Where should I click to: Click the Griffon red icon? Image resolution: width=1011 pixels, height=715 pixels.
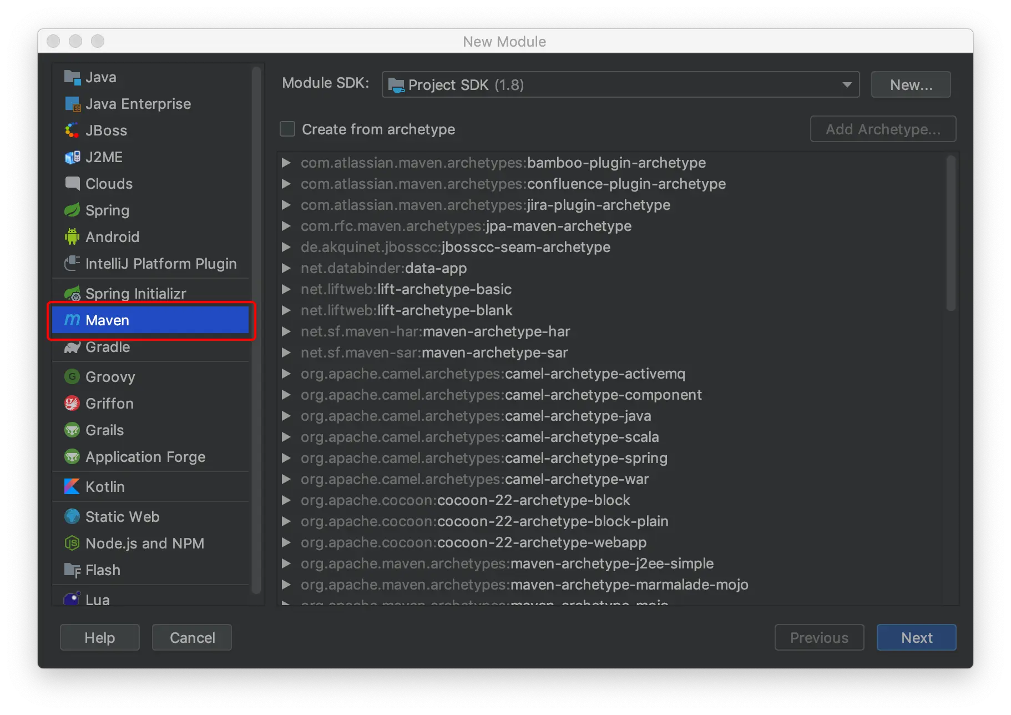pyautogui.click(x=72, y=404)
